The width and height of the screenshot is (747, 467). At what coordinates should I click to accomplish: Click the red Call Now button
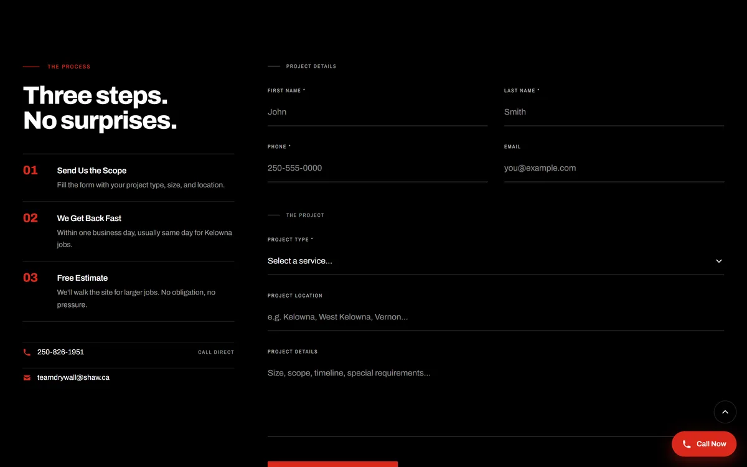(x=704, y=444)
